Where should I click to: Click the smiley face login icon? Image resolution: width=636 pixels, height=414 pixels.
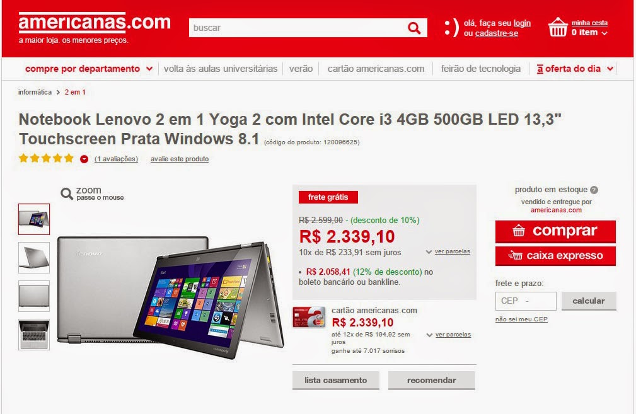pos(451,28)
